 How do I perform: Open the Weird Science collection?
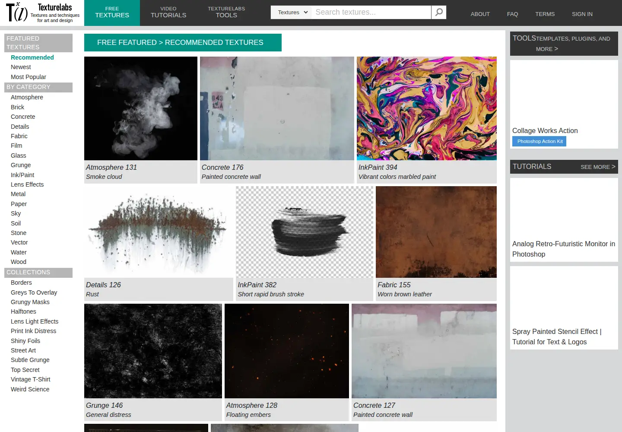tap(30, 389)
